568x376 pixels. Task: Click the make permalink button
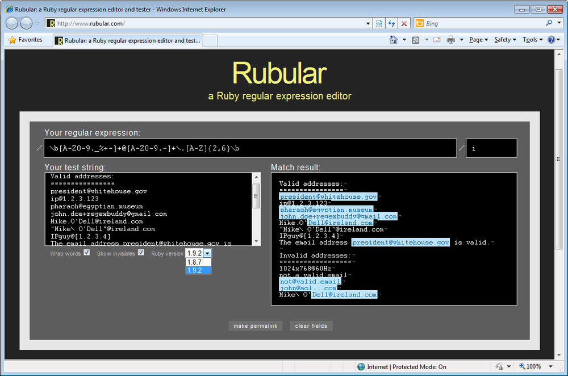tap(255, 326)
